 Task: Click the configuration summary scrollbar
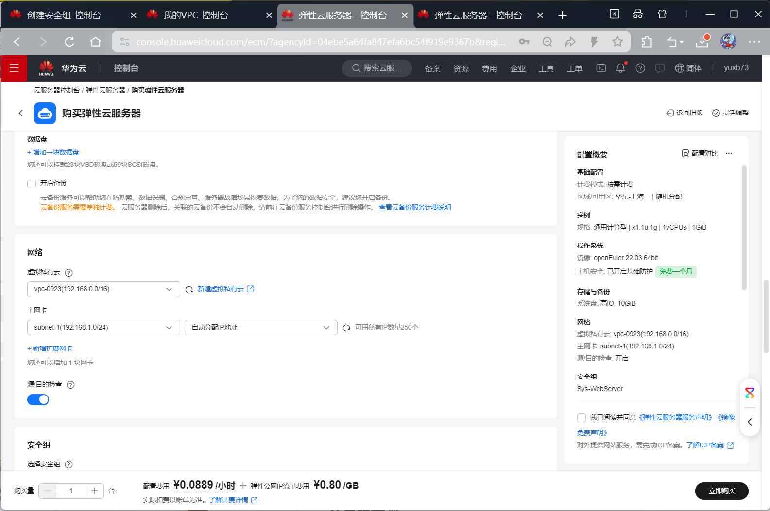click(744, 227)
